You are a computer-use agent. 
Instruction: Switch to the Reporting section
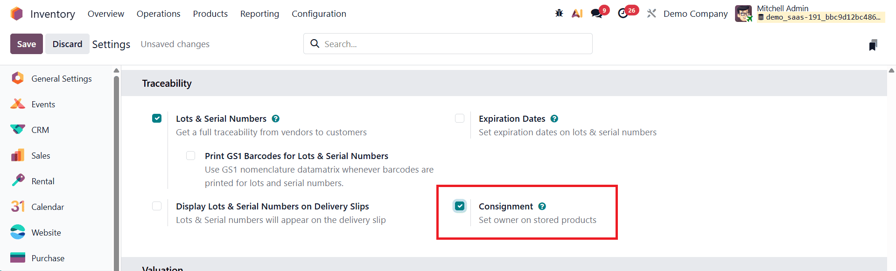[259, 14]
